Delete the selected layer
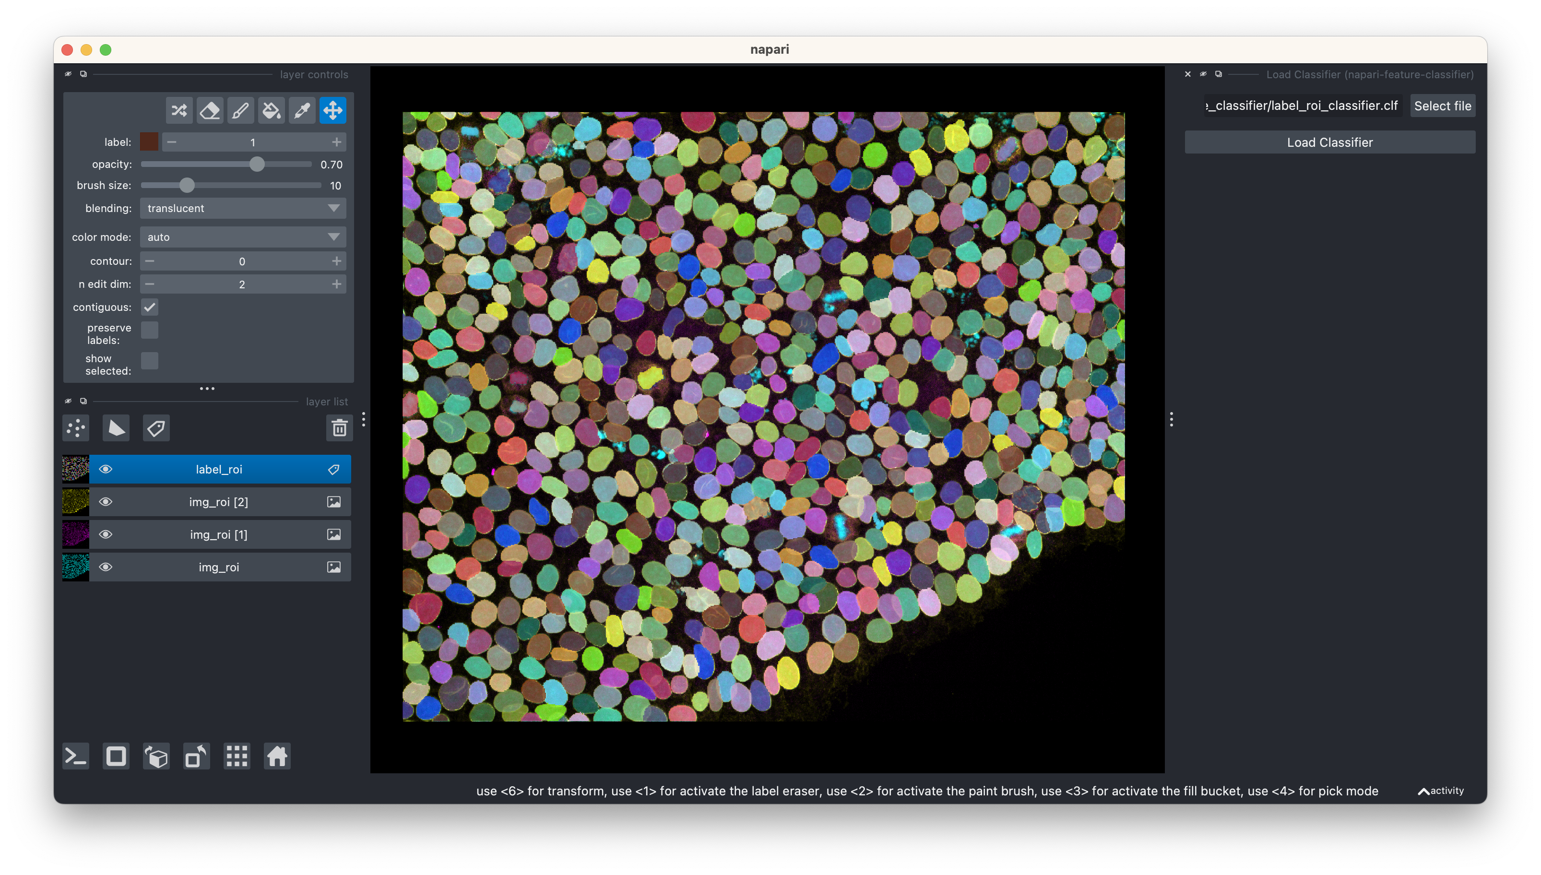Viewport: 1541px width, 875px height. 340,428
